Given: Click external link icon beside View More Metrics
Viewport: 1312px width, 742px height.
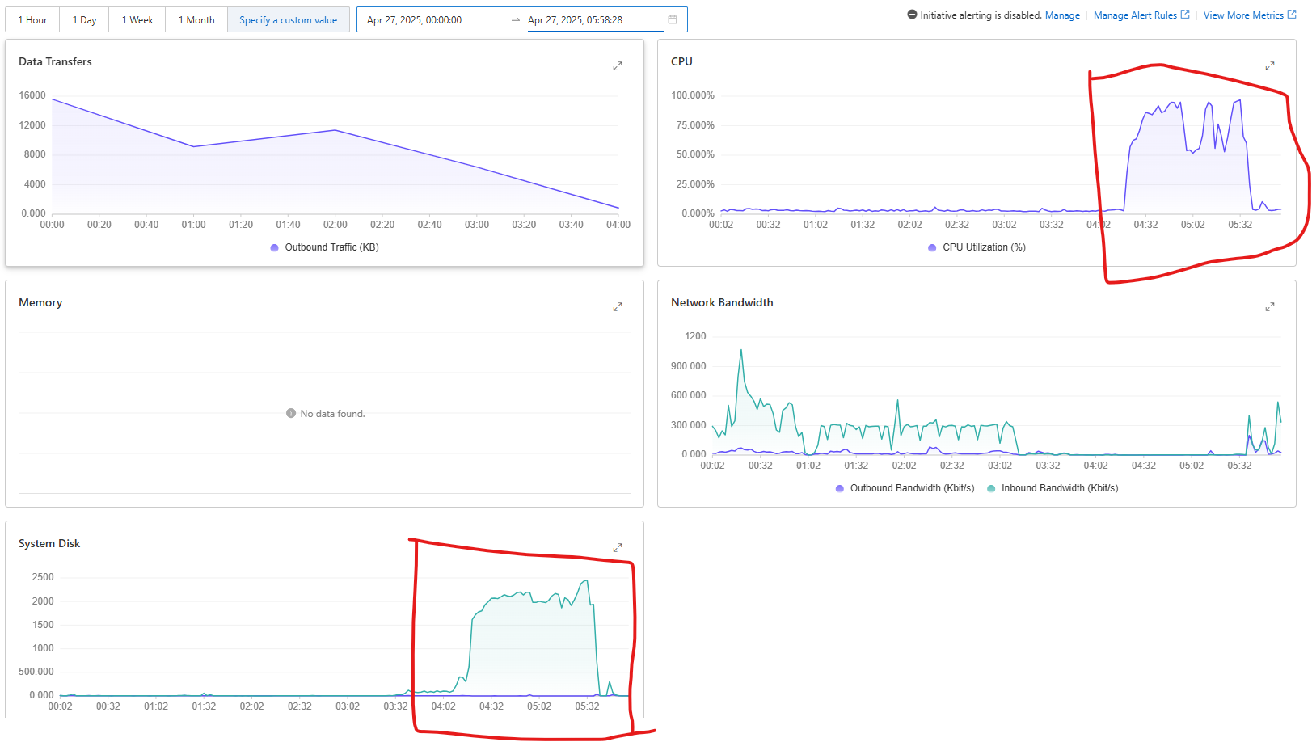Looking at the screenshot, I should coord(1292,15).
